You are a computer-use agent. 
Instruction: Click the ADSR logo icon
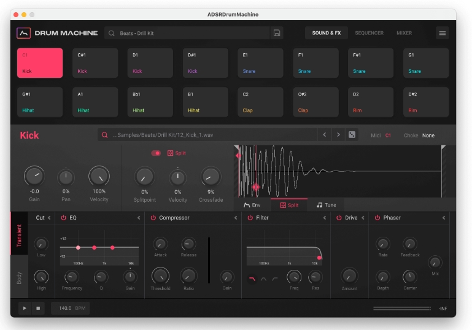[23, 33]
